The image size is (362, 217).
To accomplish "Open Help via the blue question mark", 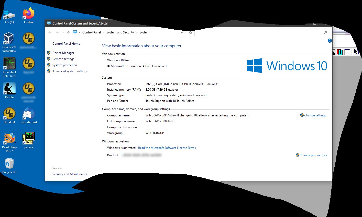I will pos(330,41).
